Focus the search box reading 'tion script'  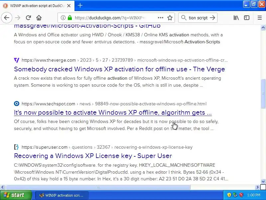(x=198, y=18)
